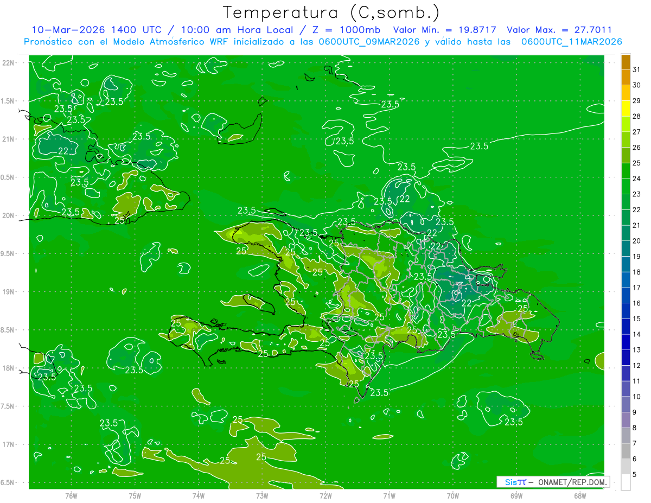Click the '73W' longitude axis label
This screenshot has height=503, width=651.
pos(262,496)
